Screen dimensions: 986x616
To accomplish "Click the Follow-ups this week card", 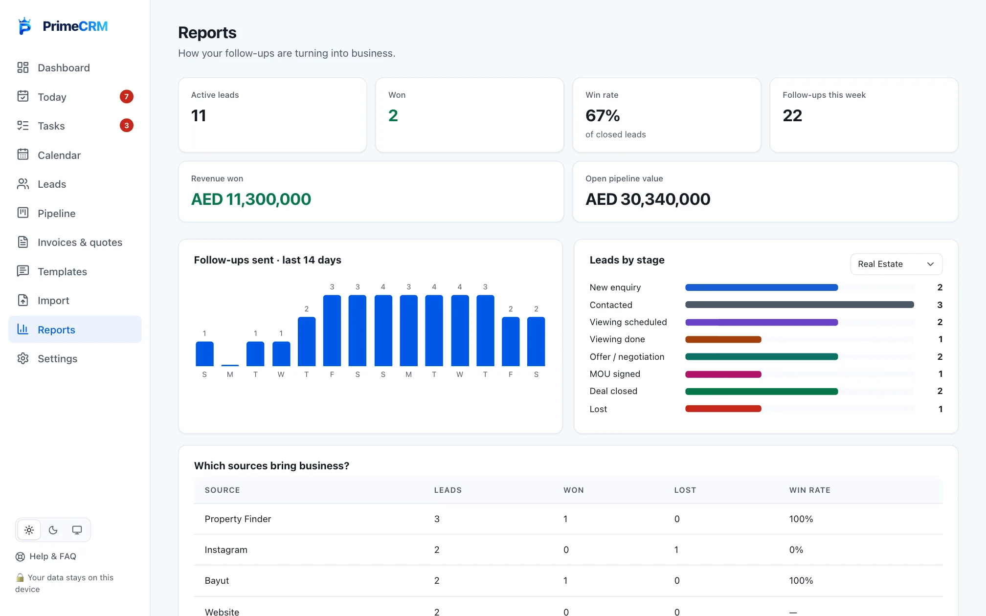I will pos(864,115).
